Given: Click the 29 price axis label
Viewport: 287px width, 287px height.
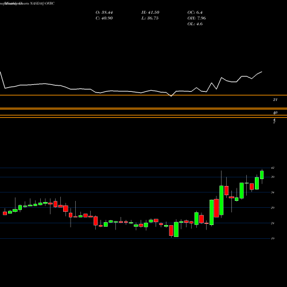Looking at the screenshot, I should pos(273,208).
